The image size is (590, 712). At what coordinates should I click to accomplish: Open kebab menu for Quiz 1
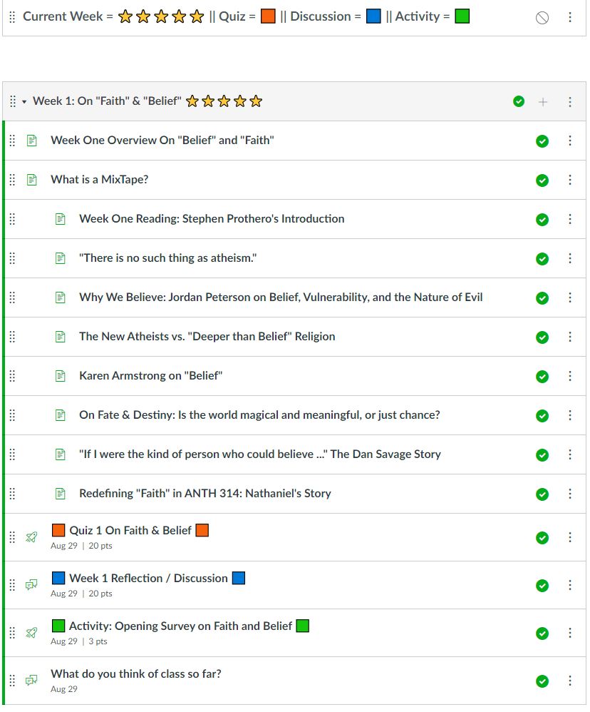click(x=569, y=538)
